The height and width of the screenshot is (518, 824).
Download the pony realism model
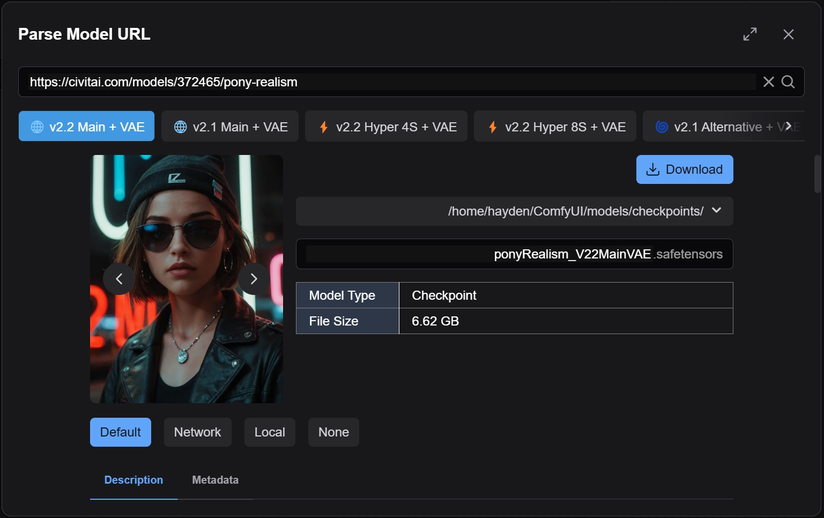point(684,169)
